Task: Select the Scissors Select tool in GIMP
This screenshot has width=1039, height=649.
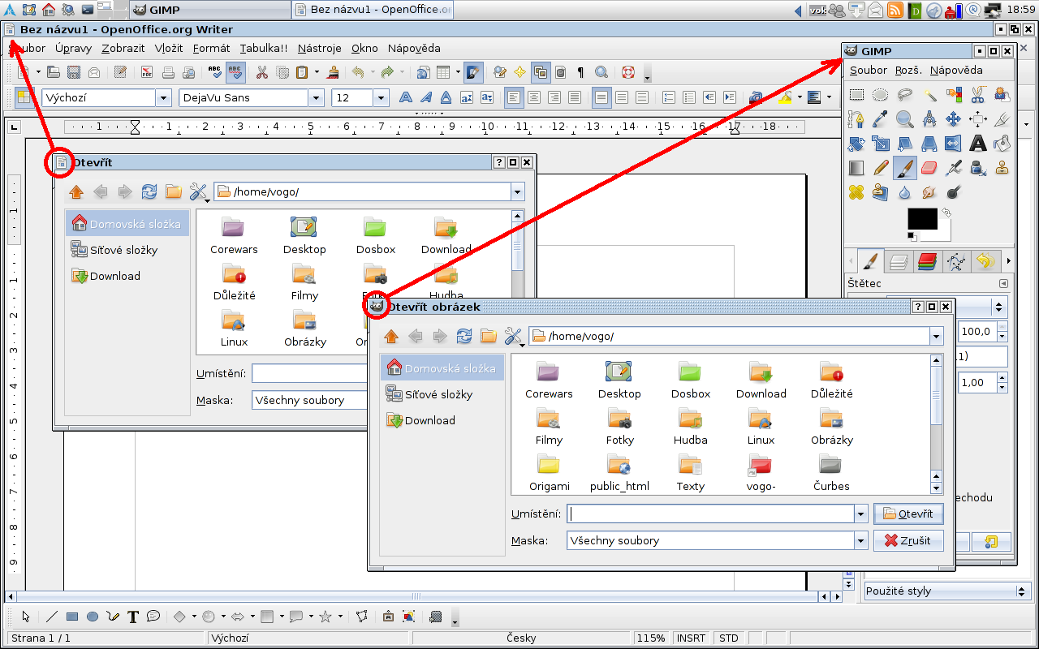Action: 978,95
